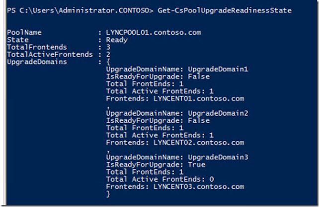Click the UpgradeDomain3 name text

coord(218,157)
